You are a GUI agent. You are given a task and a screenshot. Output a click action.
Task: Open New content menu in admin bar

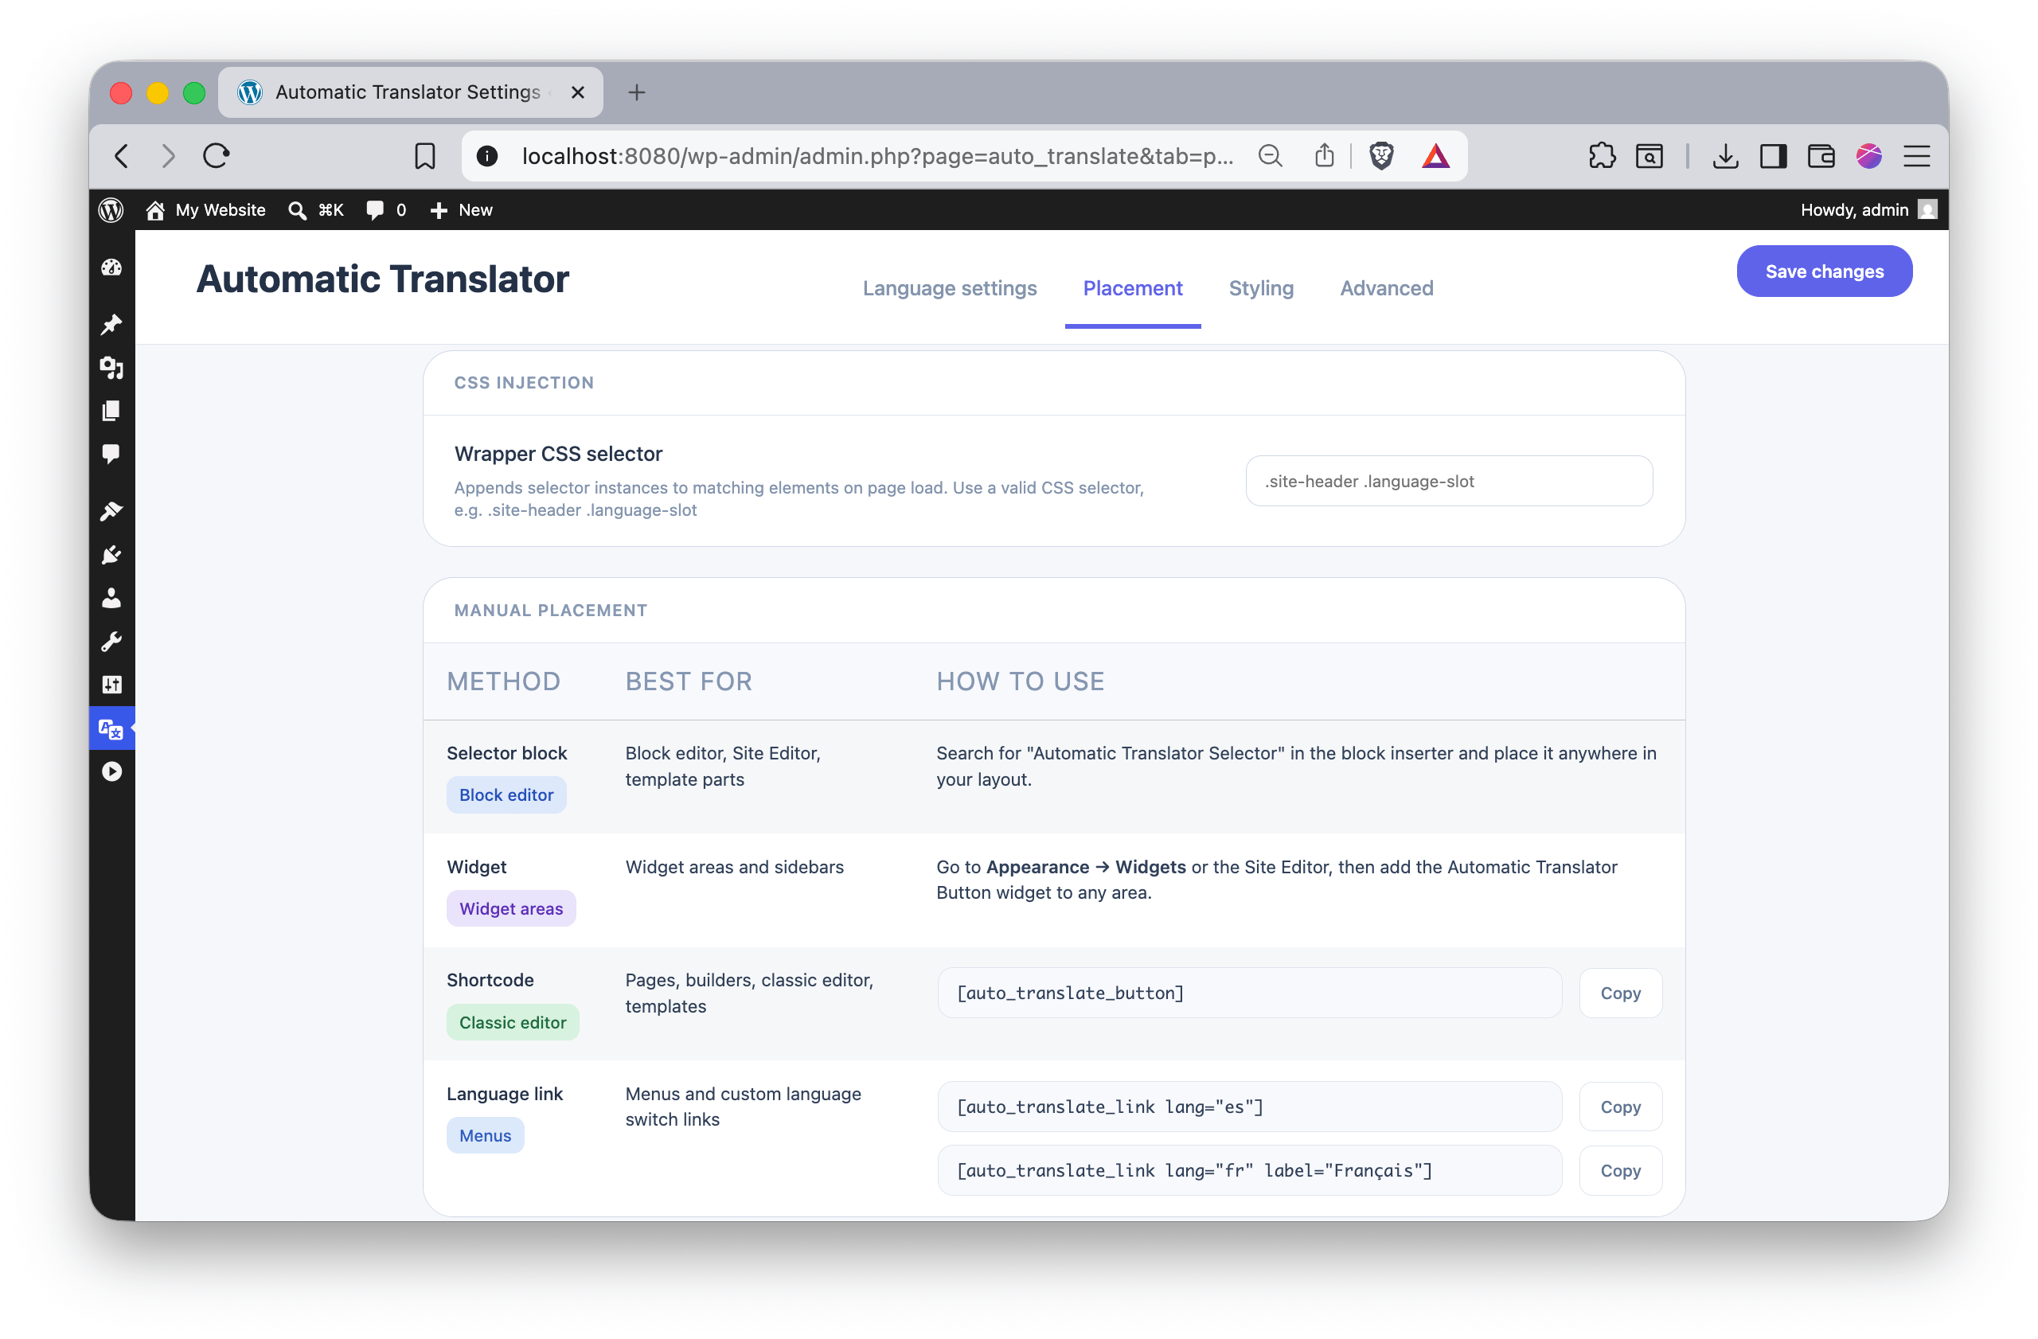461,209
